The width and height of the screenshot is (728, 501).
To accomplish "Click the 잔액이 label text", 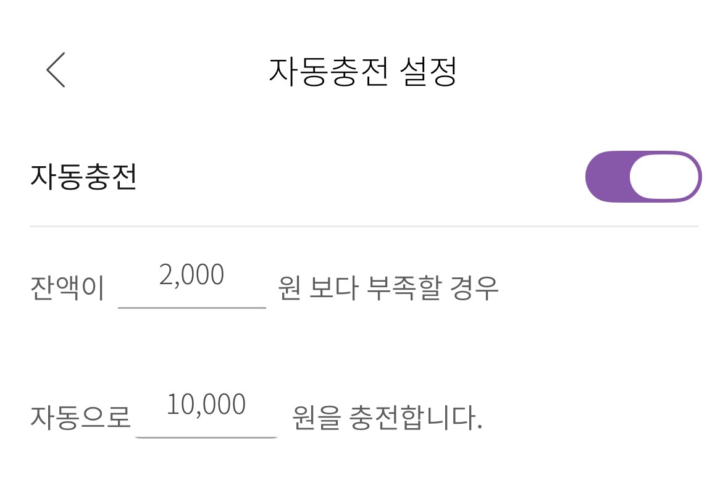I will [67, 288].
